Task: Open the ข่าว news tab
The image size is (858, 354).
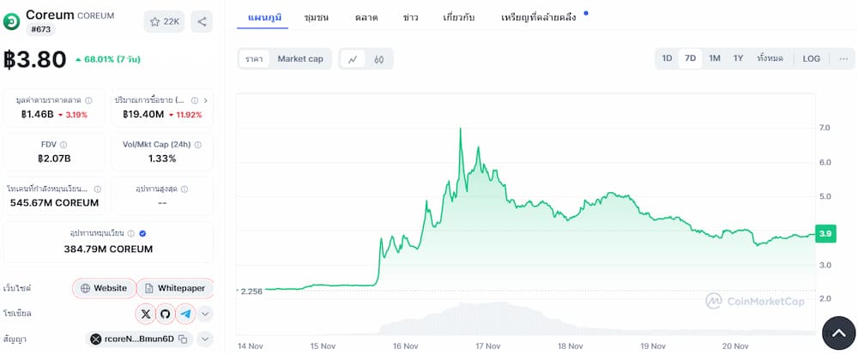Action: pyautogui.click(x=410, y=17)
